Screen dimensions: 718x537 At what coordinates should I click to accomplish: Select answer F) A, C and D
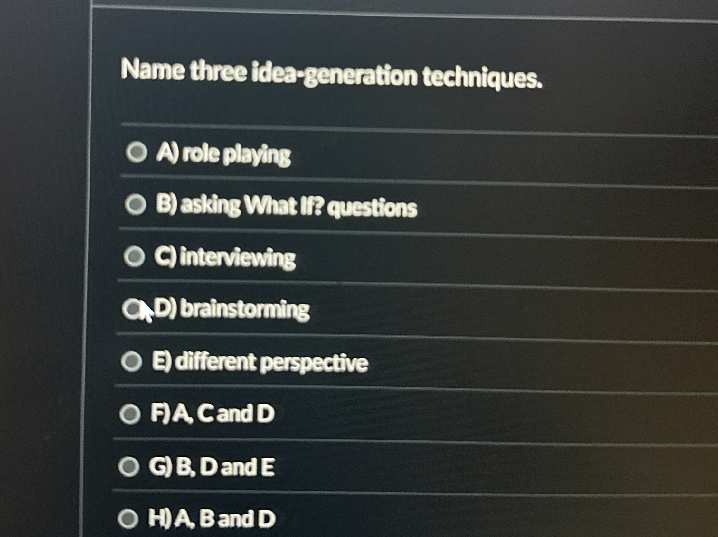[131, 413]
